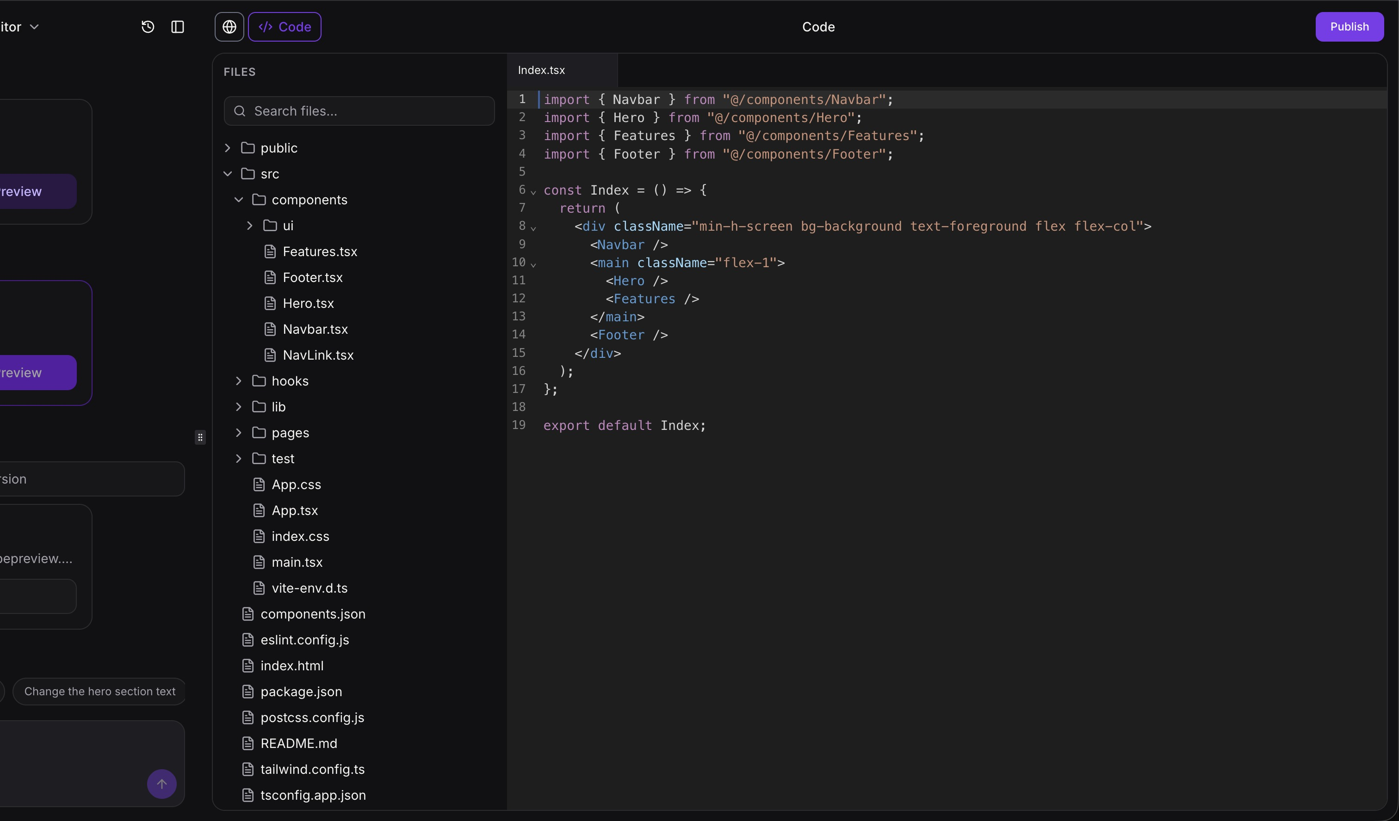Screen dimensions: 1399x821
Task: Open index.html file
Action: pos(292,666)
